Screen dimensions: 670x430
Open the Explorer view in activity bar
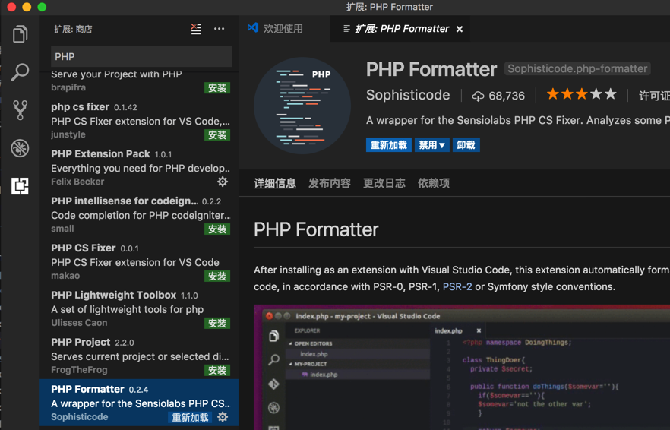[20, 33]
